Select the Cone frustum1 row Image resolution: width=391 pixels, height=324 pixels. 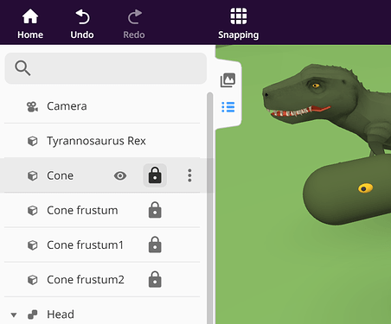tap(102, 245)
